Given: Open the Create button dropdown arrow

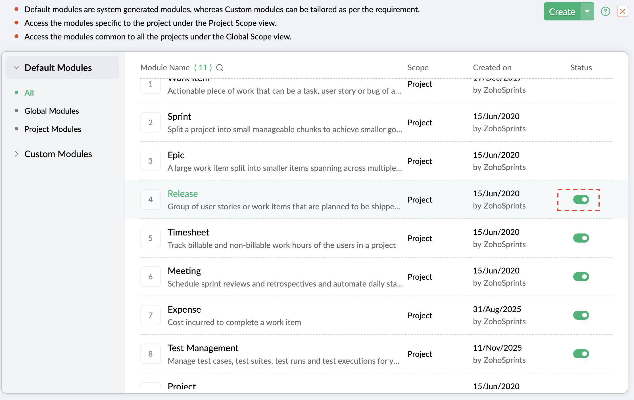Looking at the screenshot, I should coord(587,12).
